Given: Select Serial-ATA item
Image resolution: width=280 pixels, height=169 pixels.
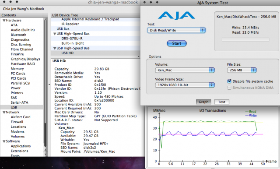Looking at the screenshot, I should click(19, 102).
